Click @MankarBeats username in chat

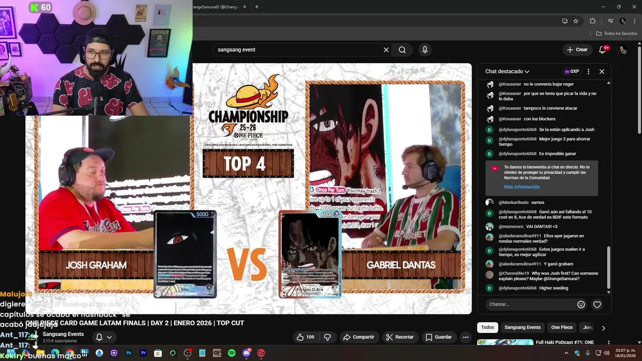point(514,203)
